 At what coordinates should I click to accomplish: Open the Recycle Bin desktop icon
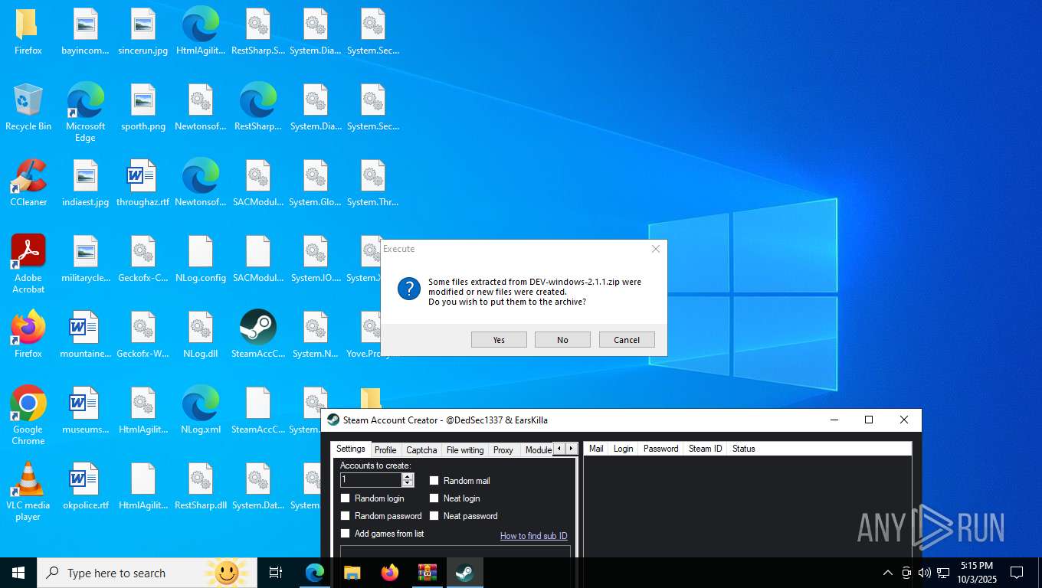(x=28, y=108)
